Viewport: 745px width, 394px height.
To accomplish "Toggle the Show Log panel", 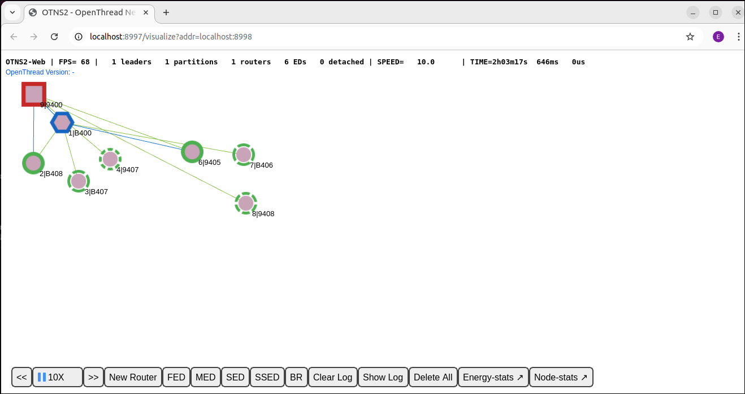I will 383,377.
